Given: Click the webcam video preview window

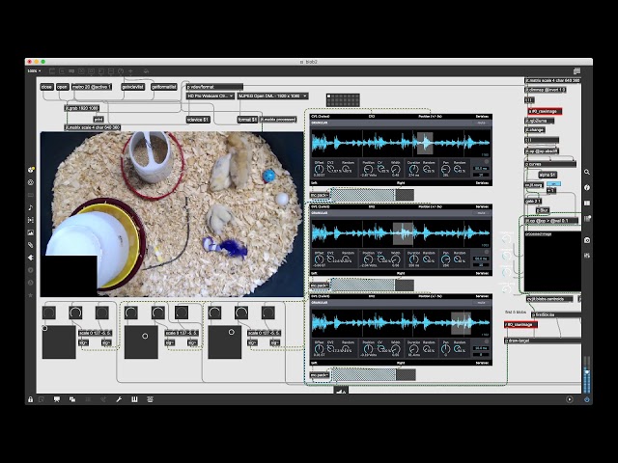Looking at the screenshot, I should (x=172, y=214).
